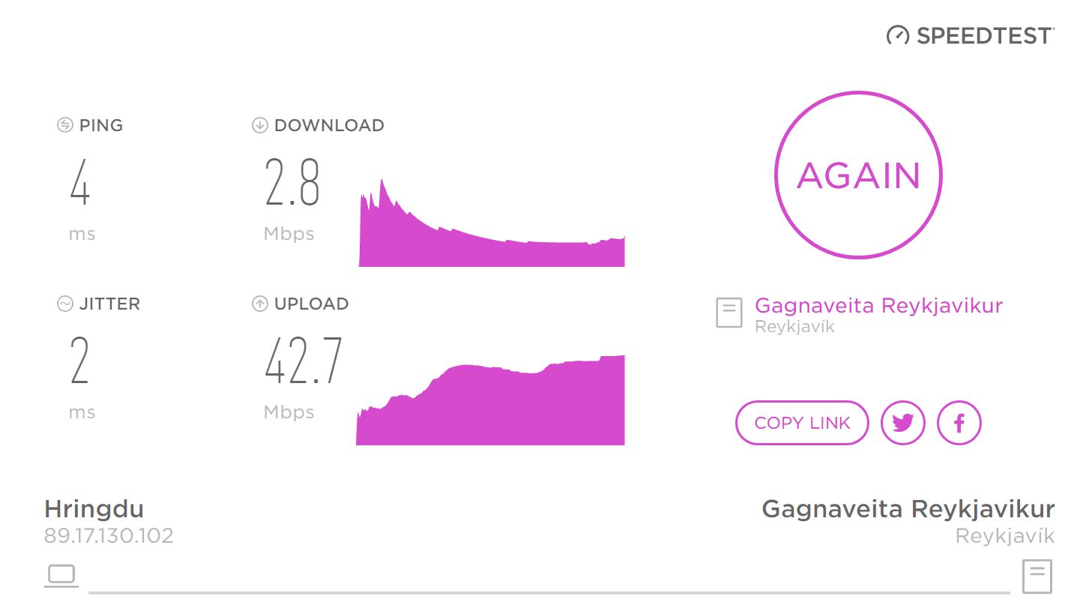
Task: Share results via the Twitter icon
Action: [902, 423]
